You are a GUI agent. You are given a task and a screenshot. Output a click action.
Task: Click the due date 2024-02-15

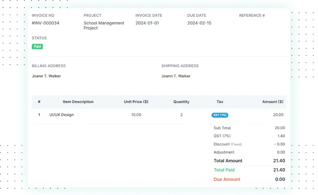point(199,23)
